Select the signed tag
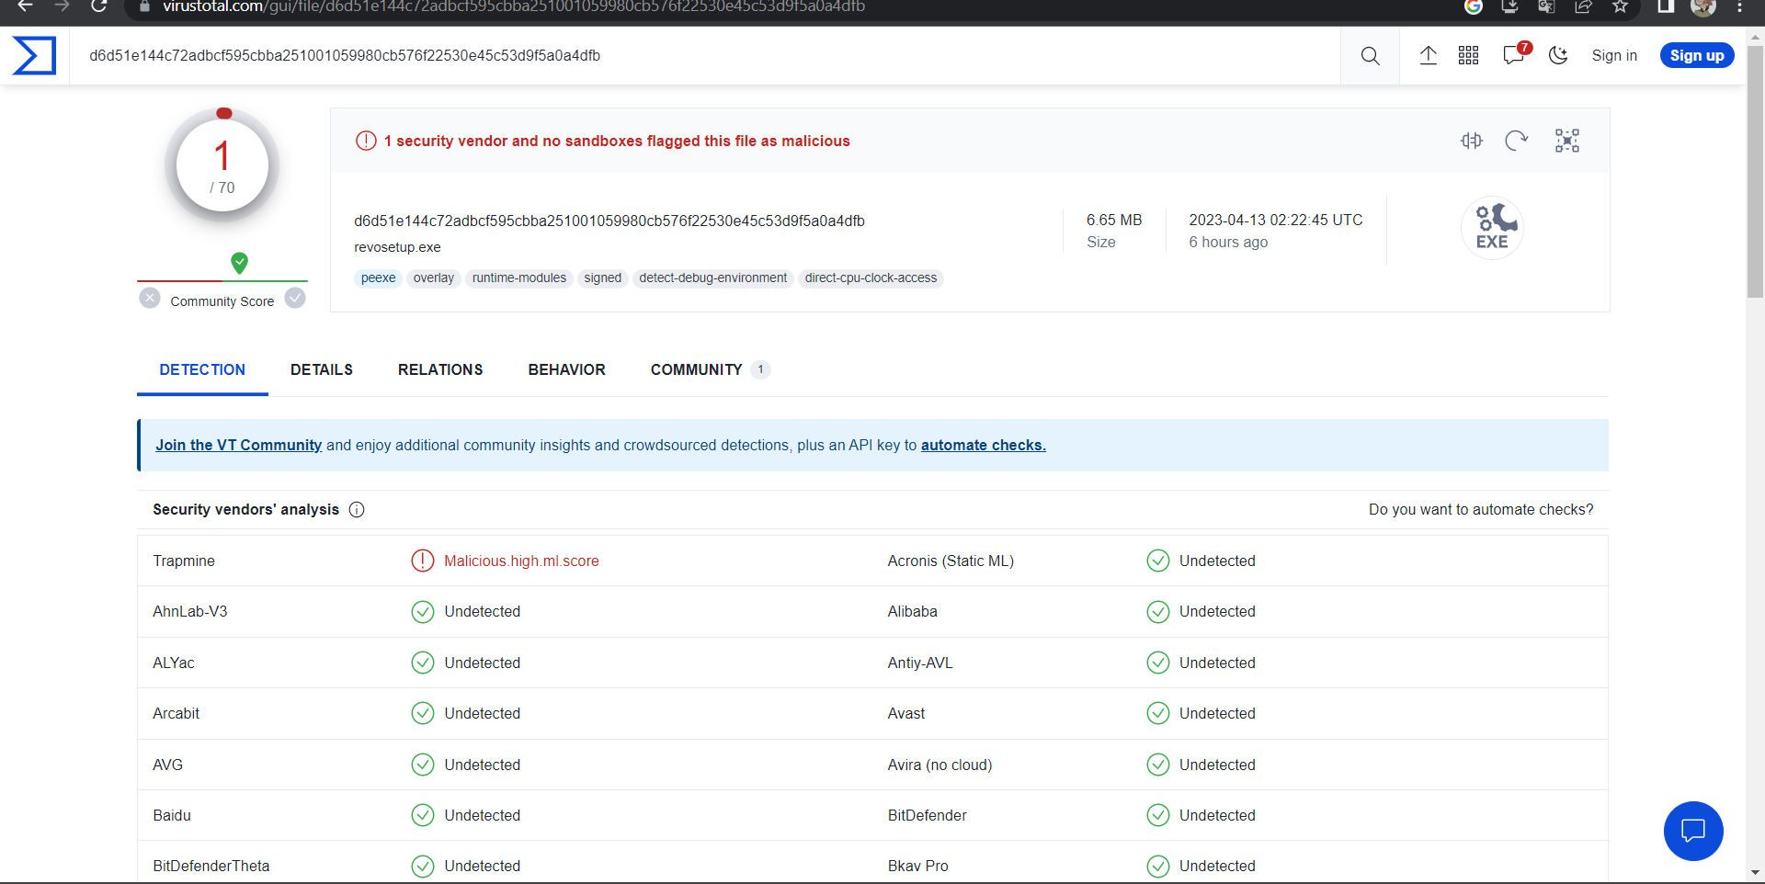The image size is (1765, 884). [603, 278]
